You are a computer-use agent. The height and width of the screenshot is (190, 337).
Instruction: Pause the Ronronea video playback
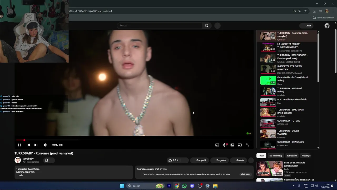click(x=19, y=145)
